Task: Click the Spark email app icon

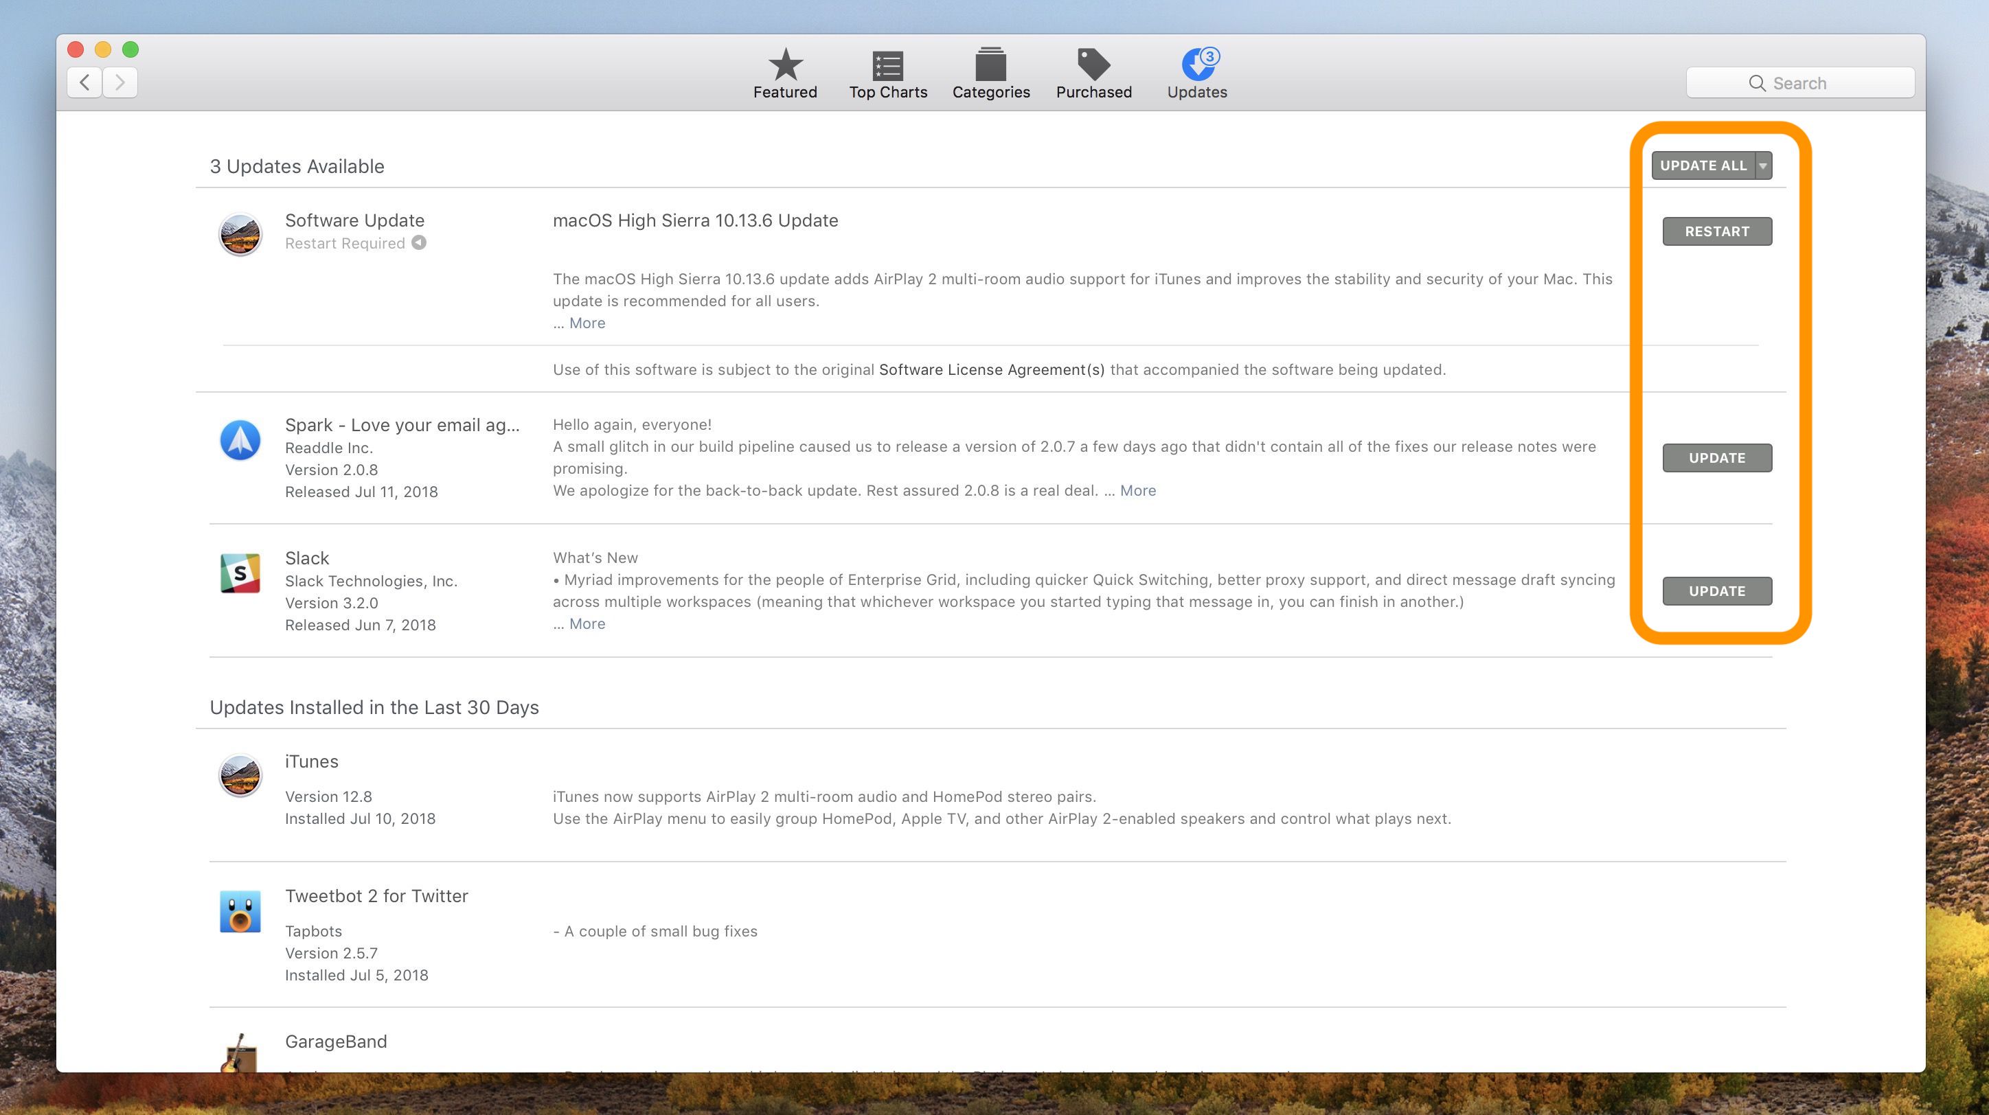Action: 242,439
